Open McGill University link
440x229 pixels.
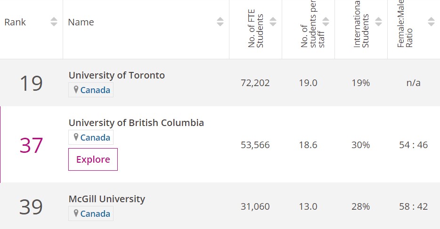point(106,199)
